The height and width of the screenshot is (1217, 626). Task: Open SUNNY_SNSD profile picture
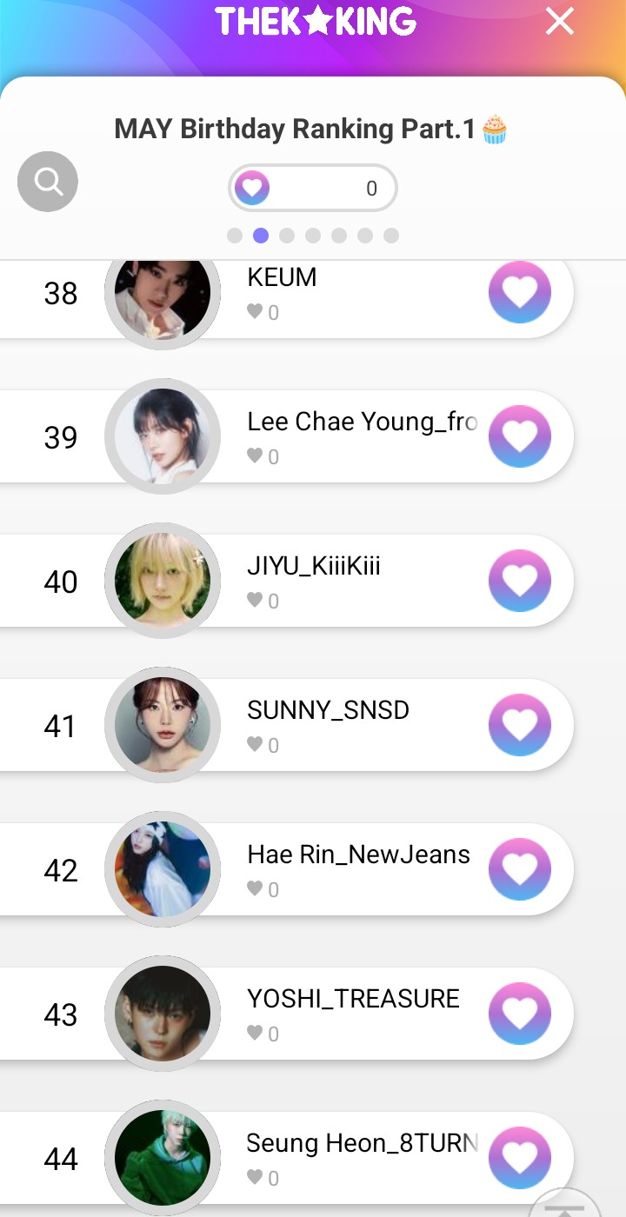tap(163, 725)
